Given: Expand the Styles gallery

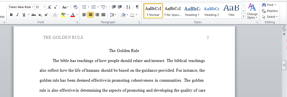Looking at the screenshot, I should (243, 16).
